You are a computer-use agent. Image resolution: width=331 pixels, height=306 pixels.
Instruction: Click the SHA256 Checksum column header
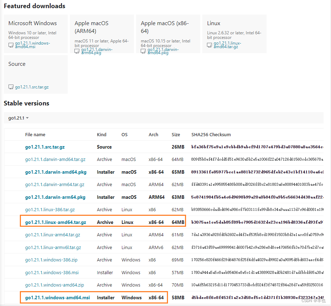pos(211,134)
